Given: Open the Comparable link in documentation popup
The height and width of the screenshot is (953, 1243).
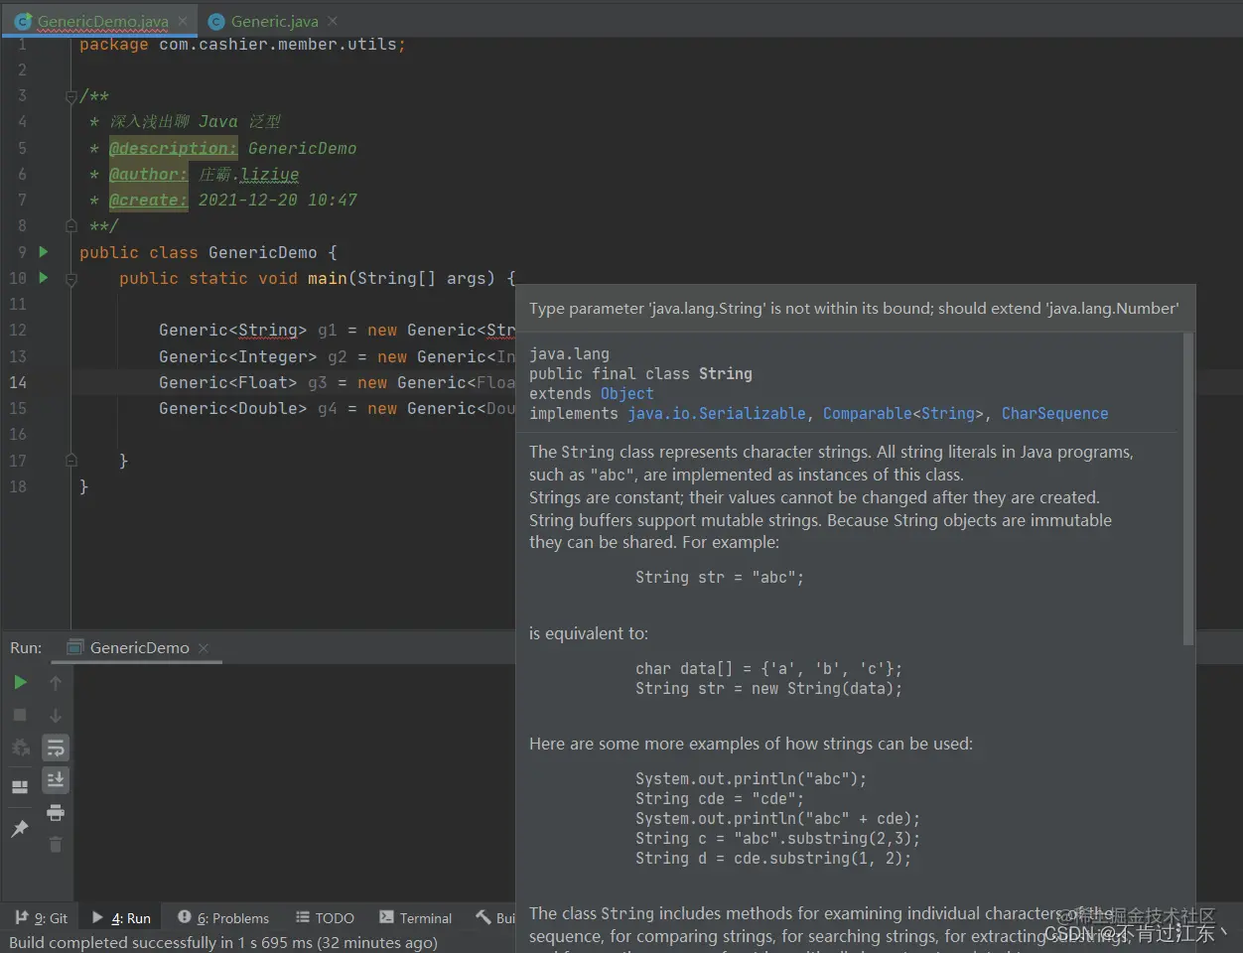Looking at the screenshot, I should pyautogui.click(x=867, y=413).
